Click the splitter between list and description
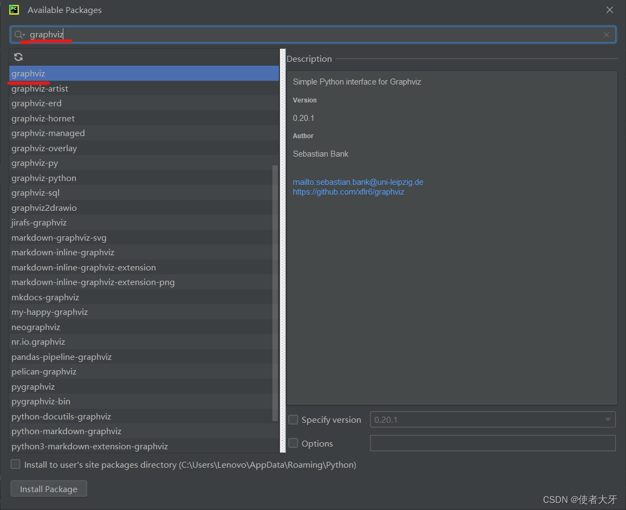This screenshot has width=626, height=510. click(x=283, y=250)
